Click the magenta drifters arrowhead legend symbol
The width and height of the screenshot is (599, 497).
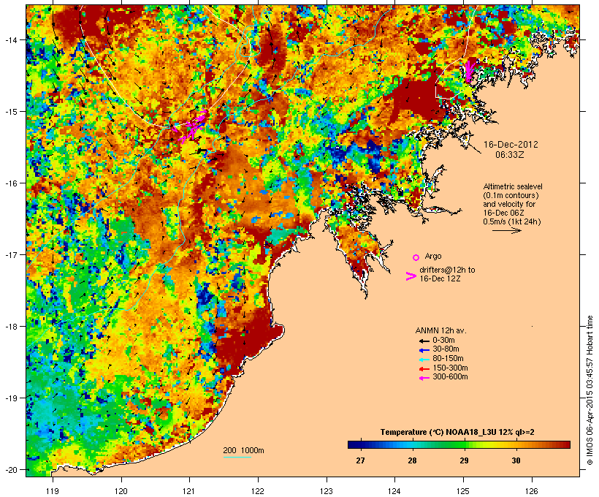click(x=411, y=276)
